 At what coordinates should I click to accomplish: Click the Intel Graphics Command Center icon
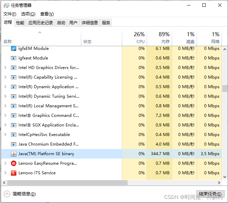[x=14, y=116]
